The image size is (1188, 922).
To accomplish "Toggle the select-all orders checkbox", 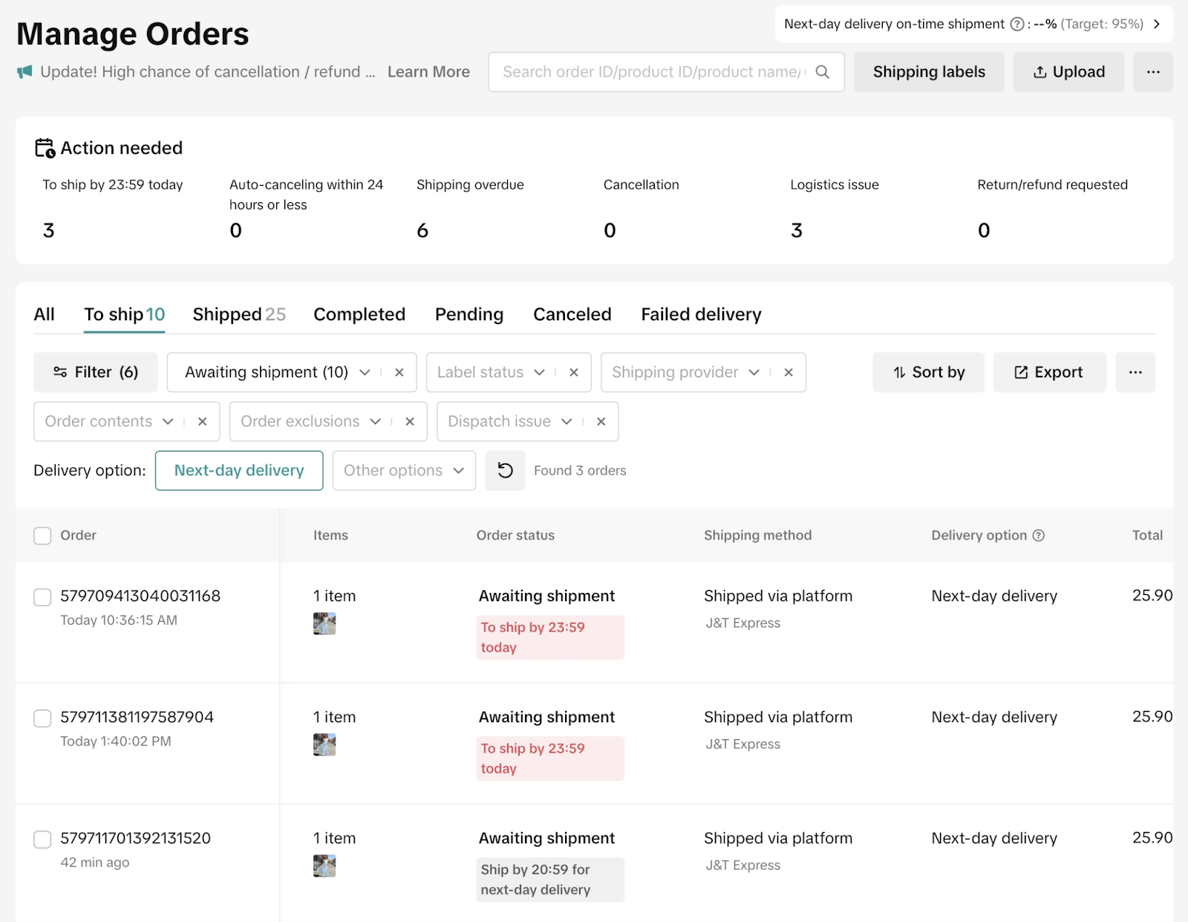I will (x=42, y=536).
